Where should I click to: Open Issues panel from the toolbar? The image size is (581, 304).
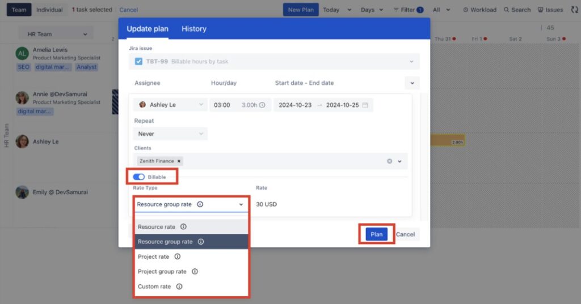click(550, 10)
